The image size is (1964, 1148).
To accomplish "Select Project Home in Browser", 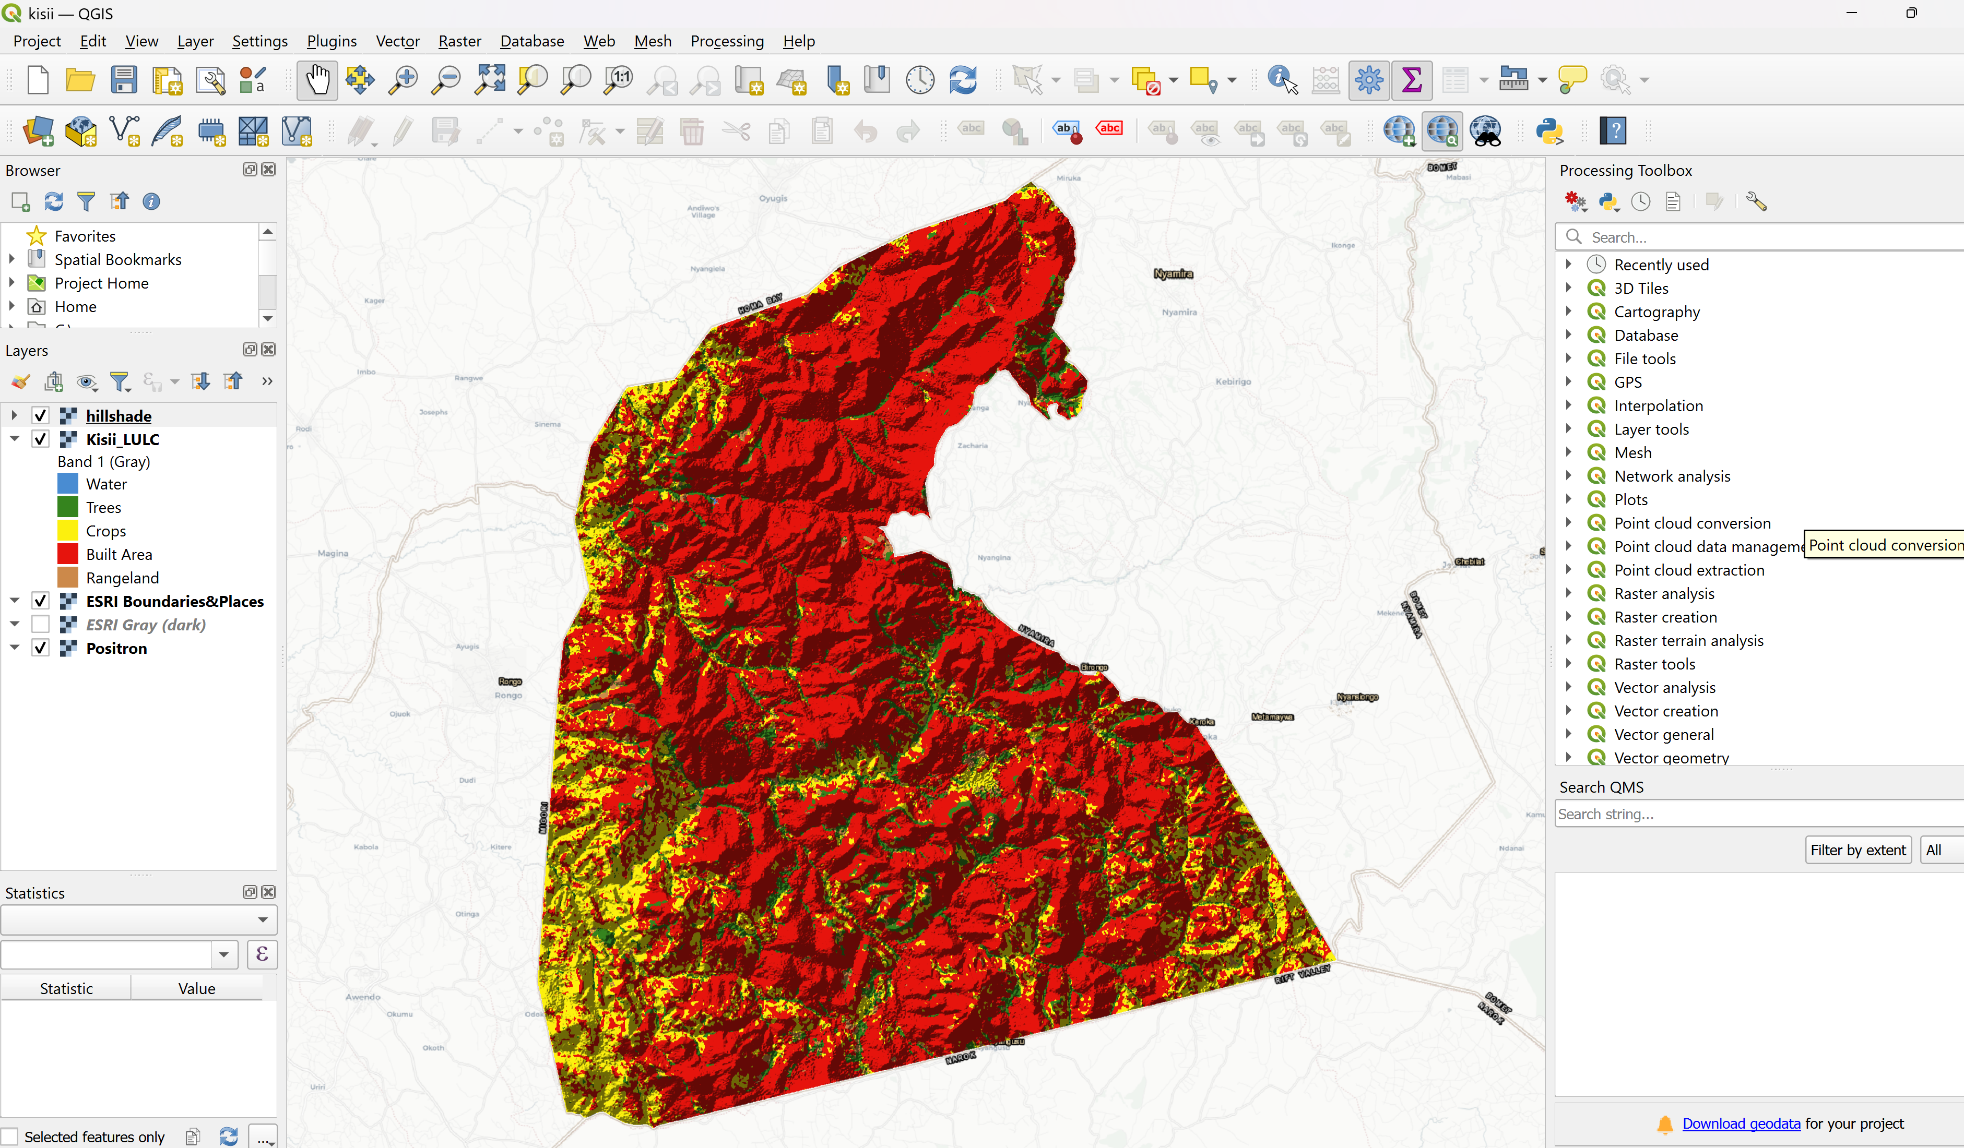I will pyautogui.click(x=101, y=283).
